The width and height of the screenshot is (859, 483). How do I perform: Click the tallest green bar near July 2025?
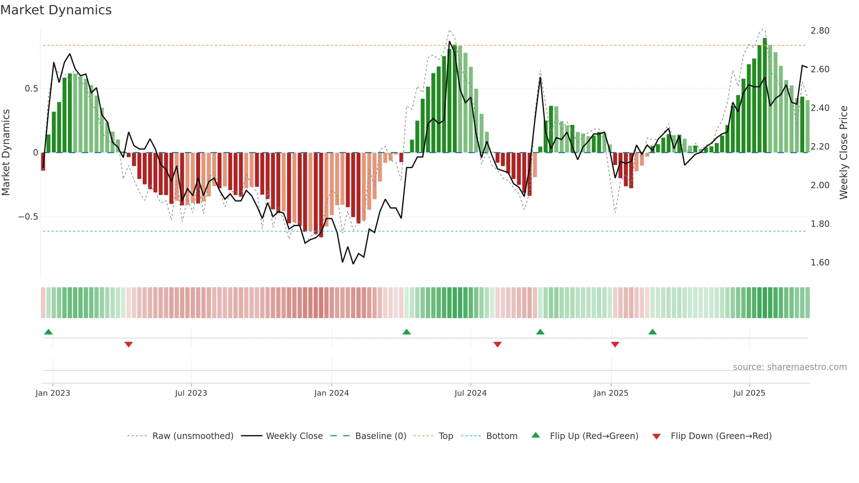pos(765,95)
